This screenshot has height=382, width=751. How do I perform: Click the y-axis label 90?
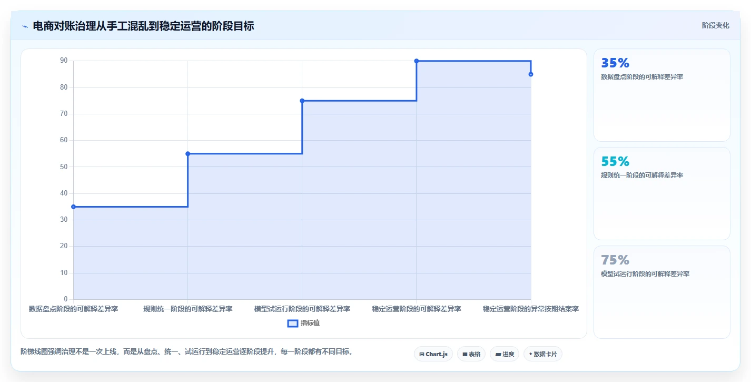(x=64, y=61)
